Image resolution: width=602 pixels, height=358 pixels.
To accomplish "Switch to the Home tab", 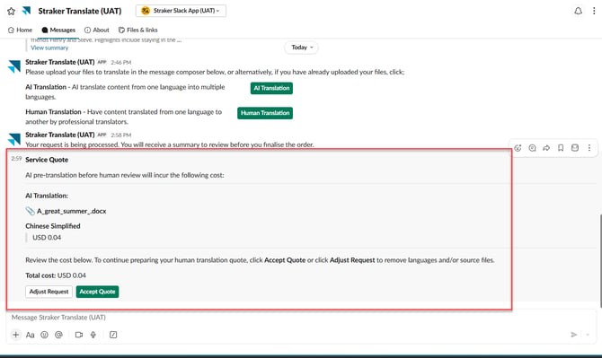I will pos(20,30).
